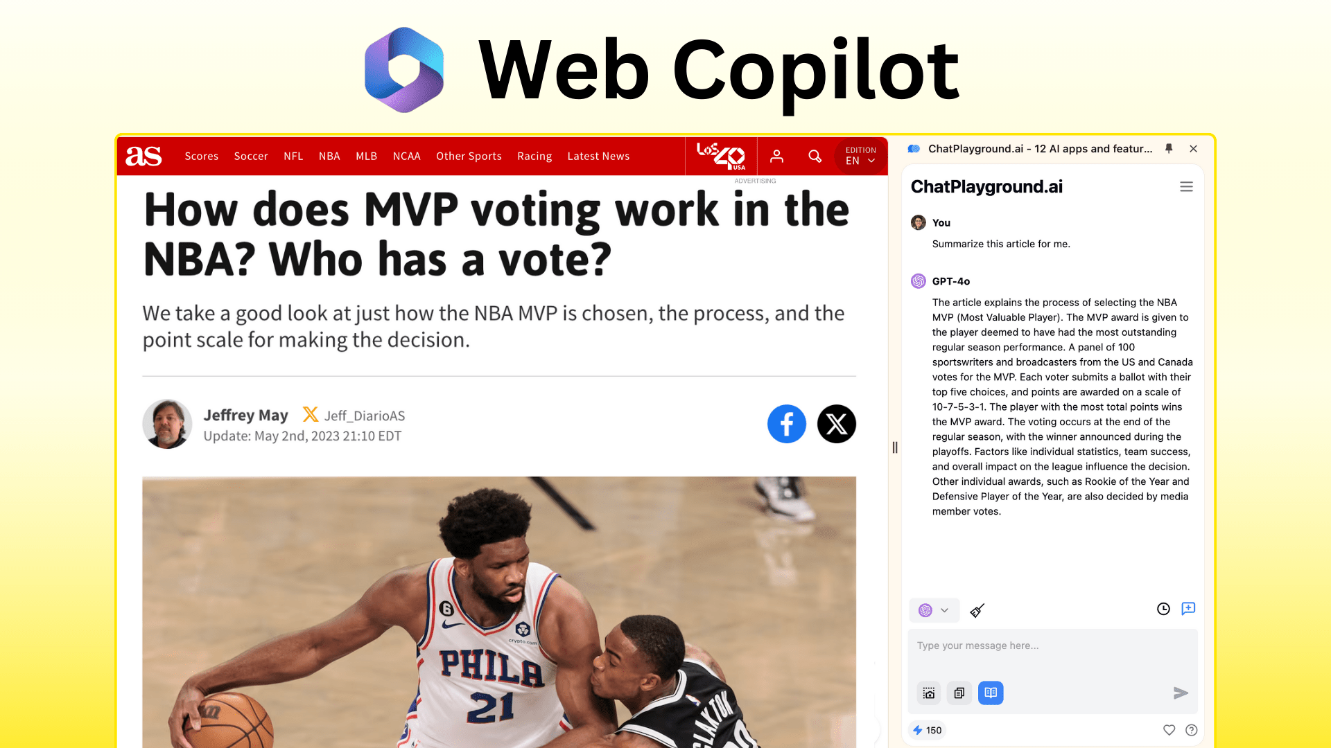This screenshot has width=1331, height=748.
Task: Click the chat/conversation icon
Action: tap(1188, 608)
